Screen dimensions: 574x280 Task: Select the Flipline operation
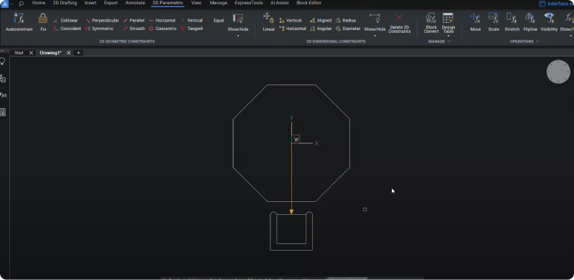click(530, 22)
